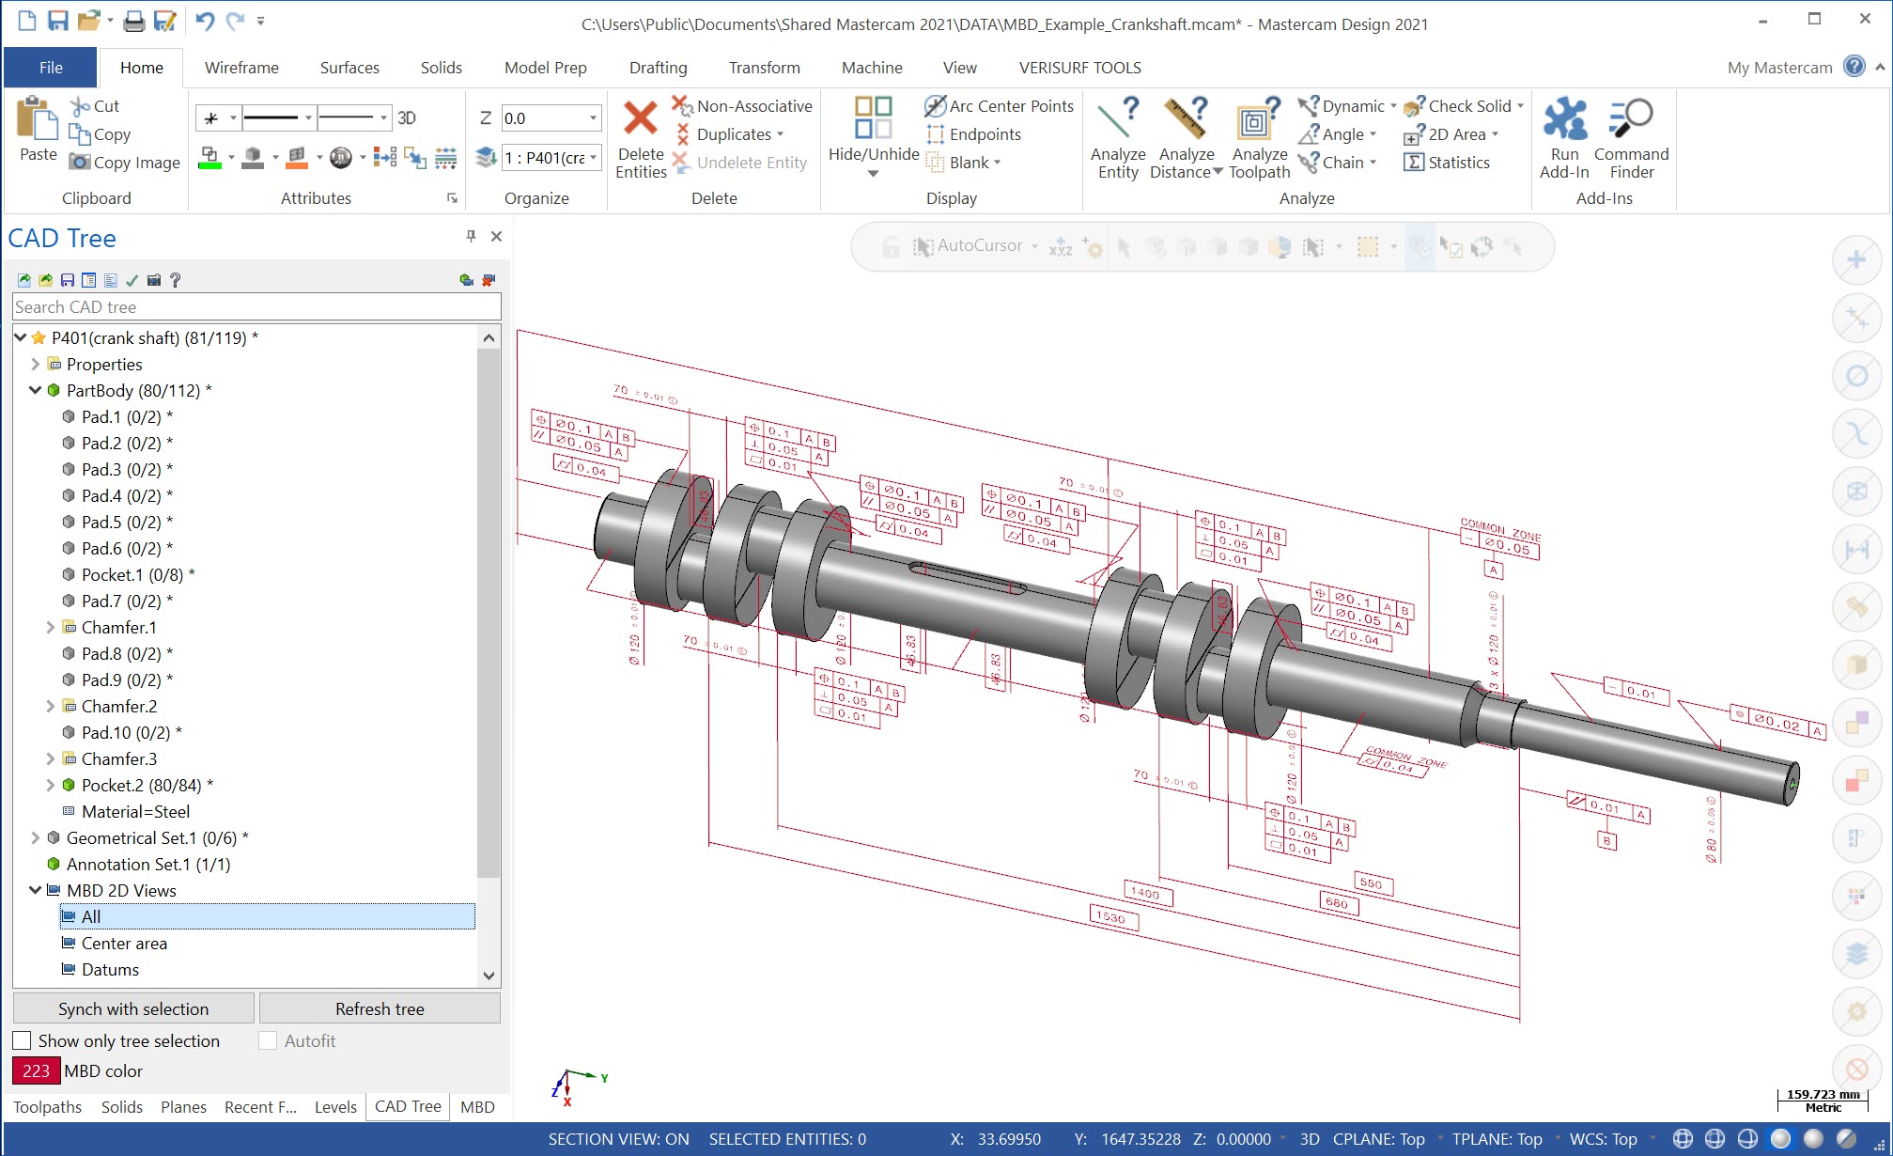The height and width of the screenshot is (1156, 1893).
Task: Open the File menu
Action: [51, 68]
